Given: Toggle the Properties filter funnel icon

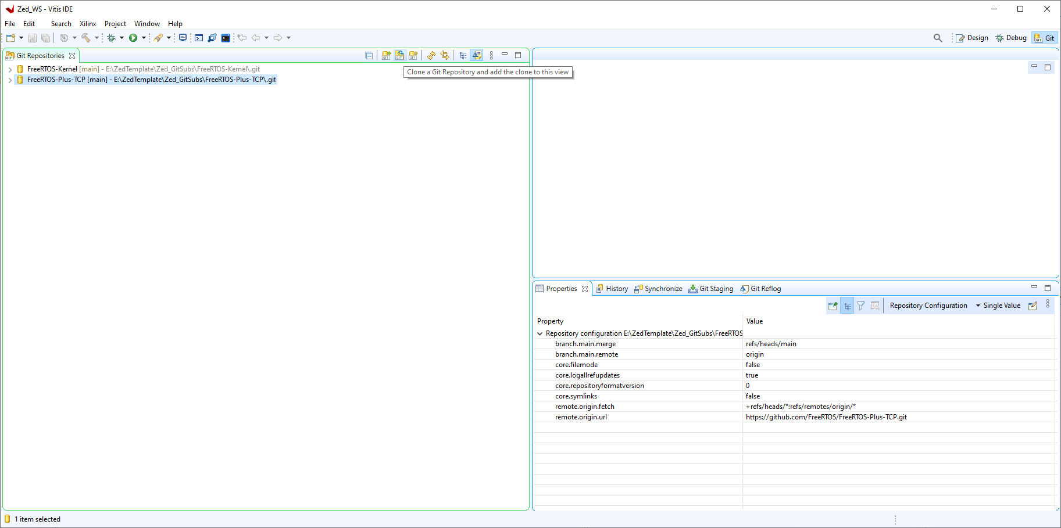Looking at the screenshot, I should tap(861, 306).
